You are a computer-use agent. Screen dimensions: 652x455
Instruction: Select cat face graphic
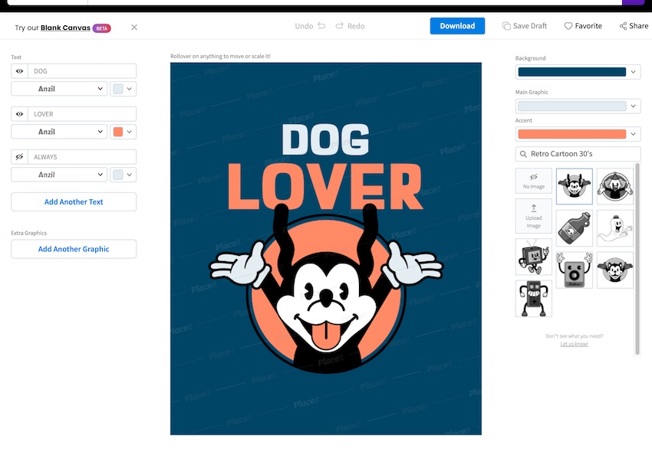(615, 270)
